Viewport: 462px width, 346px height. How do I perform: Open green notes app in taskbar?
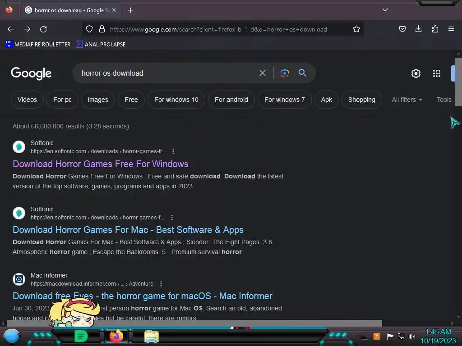(x=80, y=336)
